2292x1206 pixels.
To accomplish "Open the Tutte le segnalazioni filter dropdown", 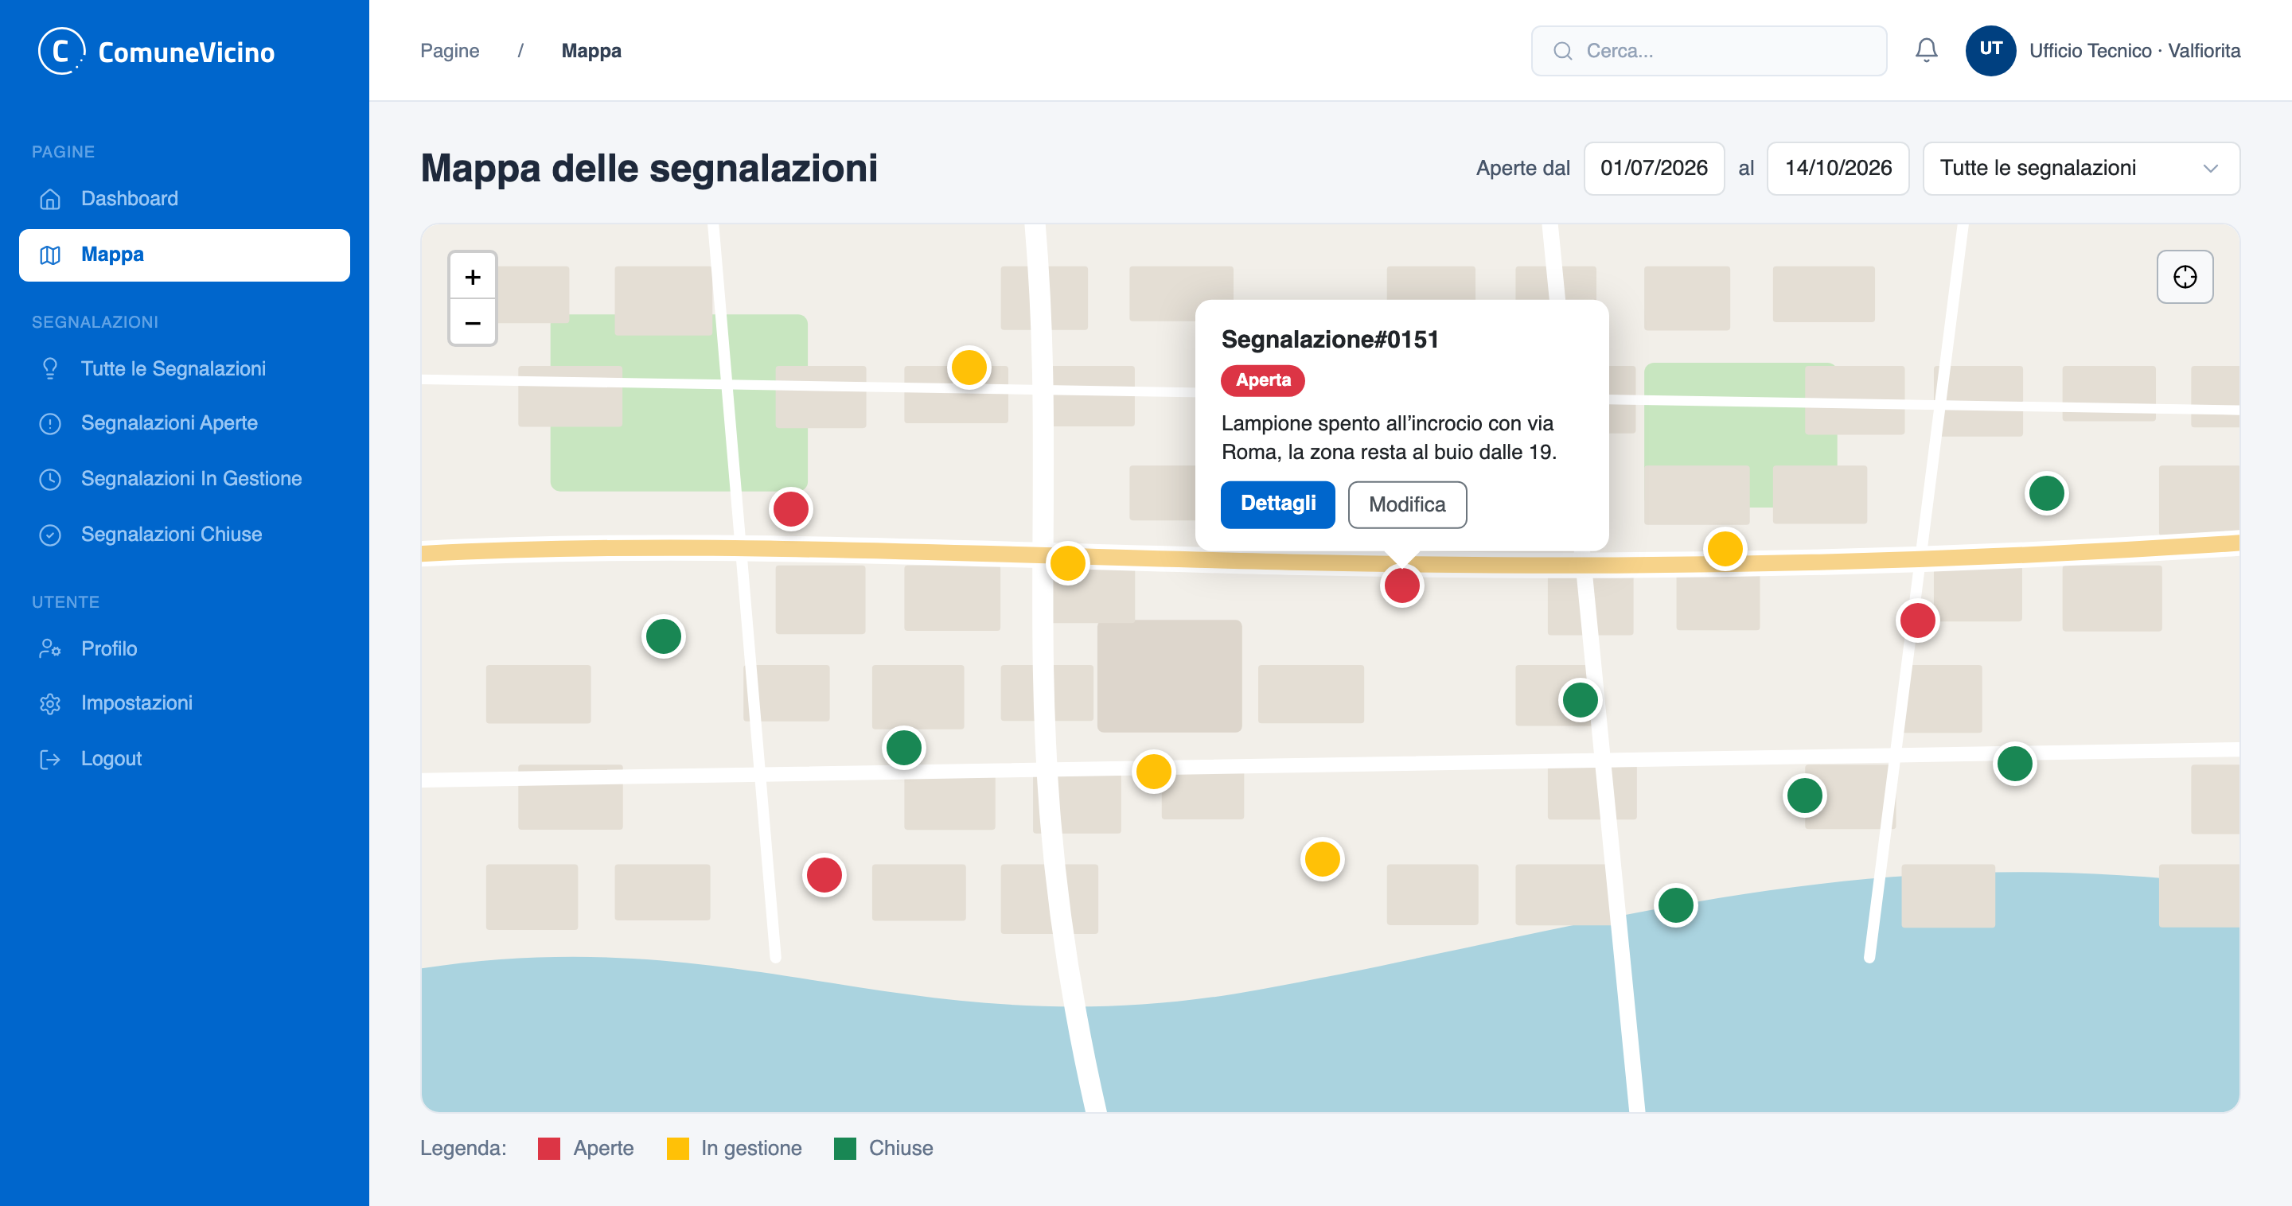I will coord(2080,168).
